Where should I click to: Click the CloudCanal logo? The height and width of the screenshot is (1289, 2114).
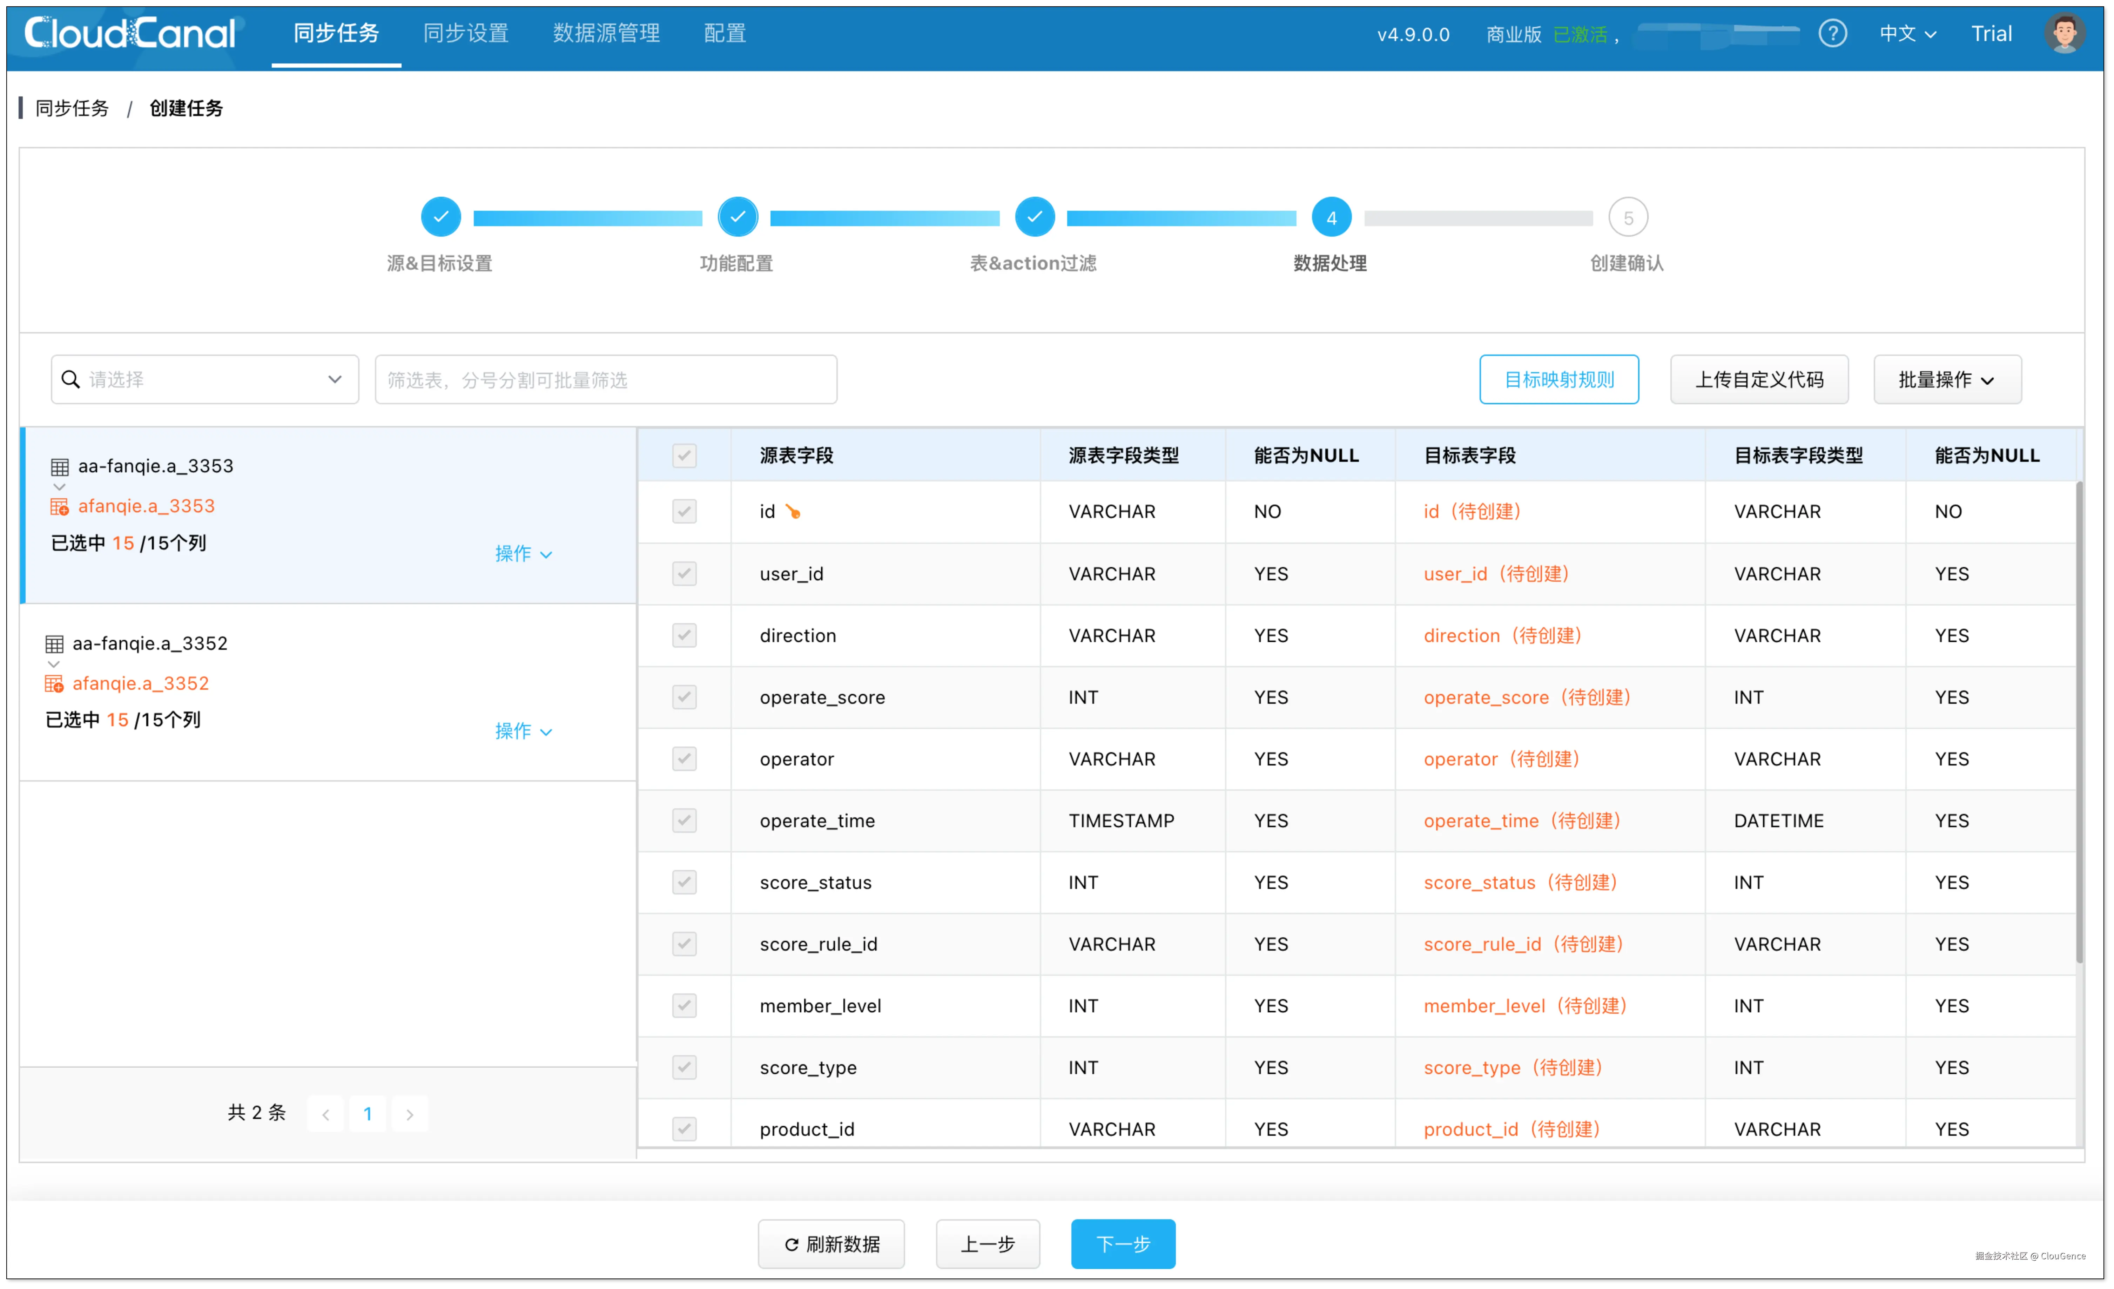tap(129, 33)
